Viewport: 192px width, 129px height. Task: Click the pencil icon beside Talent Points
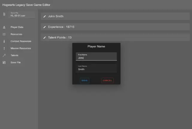[45, 38]
